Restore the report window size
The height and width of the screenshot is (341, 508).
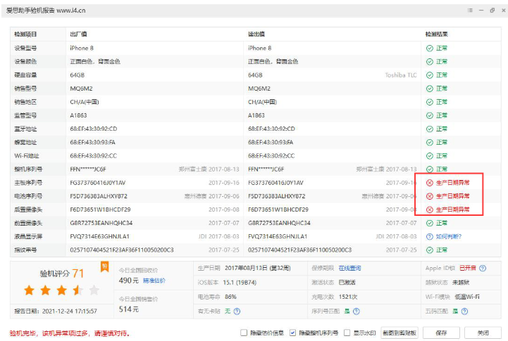pos(492,11)
